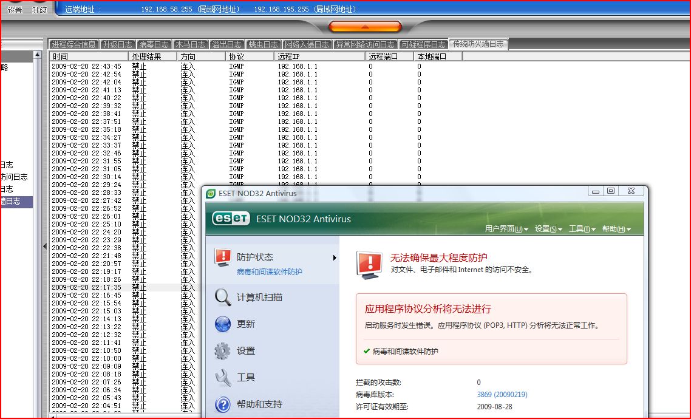Open the 用户界面(U) menu in ESET
Screen dimensions: 691x419
(506, 229)
